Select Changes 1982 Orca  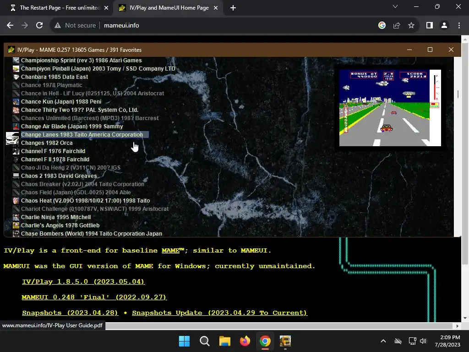tap(47, 143)
